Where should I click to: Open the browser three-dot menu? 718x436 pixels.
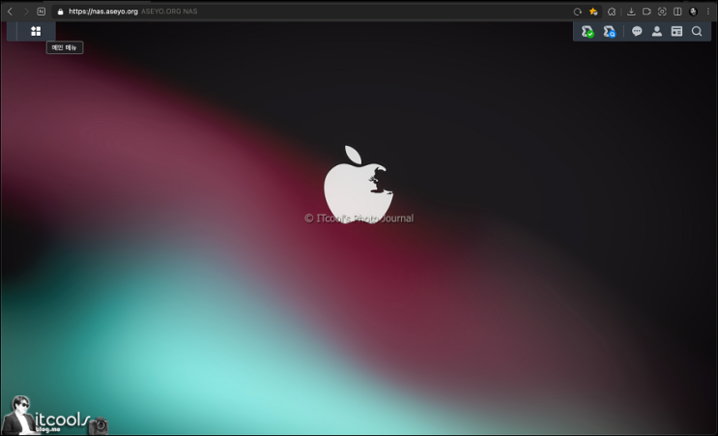coord(708,12)
